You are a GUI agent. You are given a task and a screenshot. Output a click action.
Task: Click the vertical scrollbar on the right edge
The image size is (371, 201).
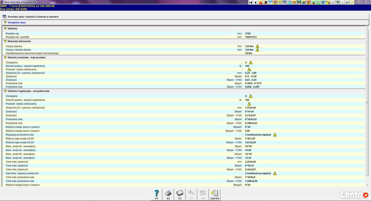(367, 102)
